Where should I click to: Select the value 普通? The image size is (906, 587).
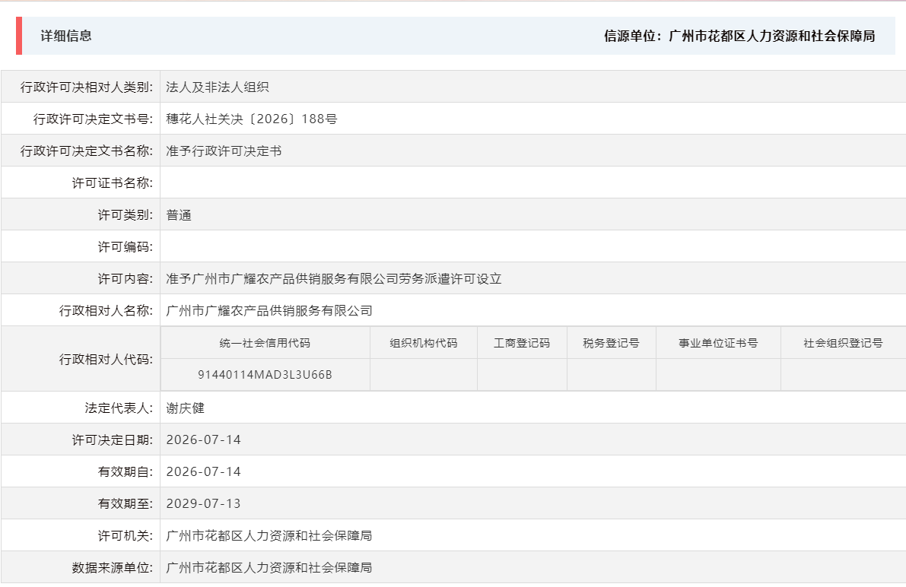pyautogui.click(x=179, y=215)
